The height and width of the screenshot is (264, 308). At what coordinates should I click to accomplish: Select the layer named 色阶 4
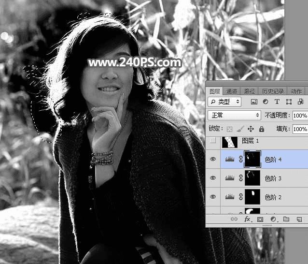pyautogui.click(x=273, y=160)
